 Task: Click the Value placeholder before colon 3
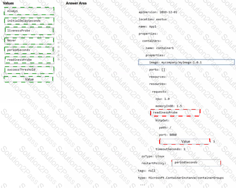(x=185, y=141)
